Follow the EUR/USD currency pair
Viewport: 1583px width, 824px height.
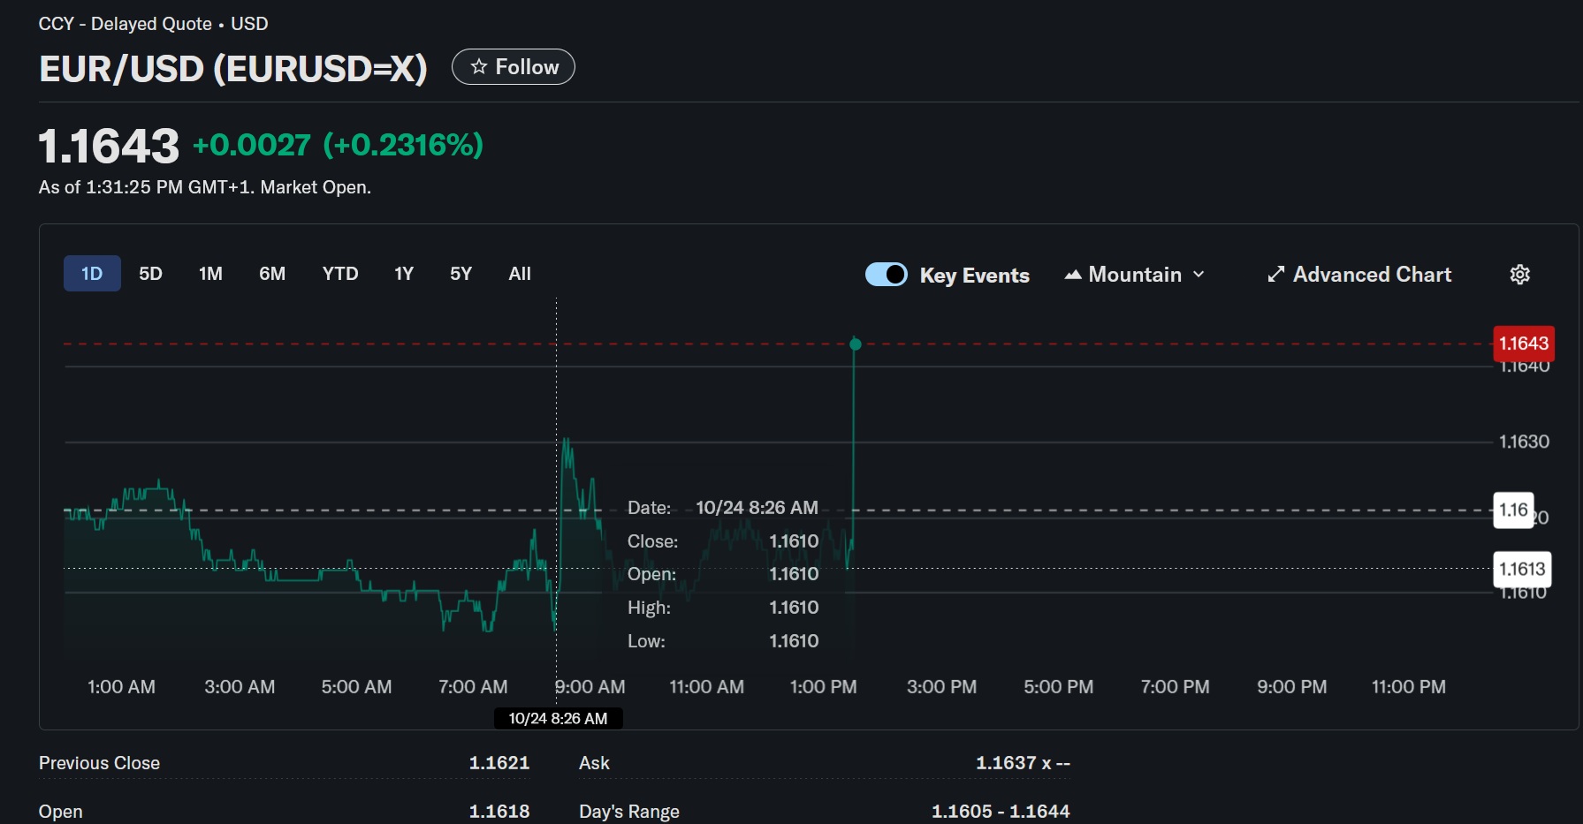pyautogui.click(x=514, y=67)
